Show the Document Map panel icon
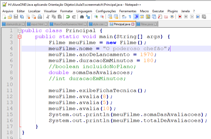 pyautogui.click(x=148, y=17)
